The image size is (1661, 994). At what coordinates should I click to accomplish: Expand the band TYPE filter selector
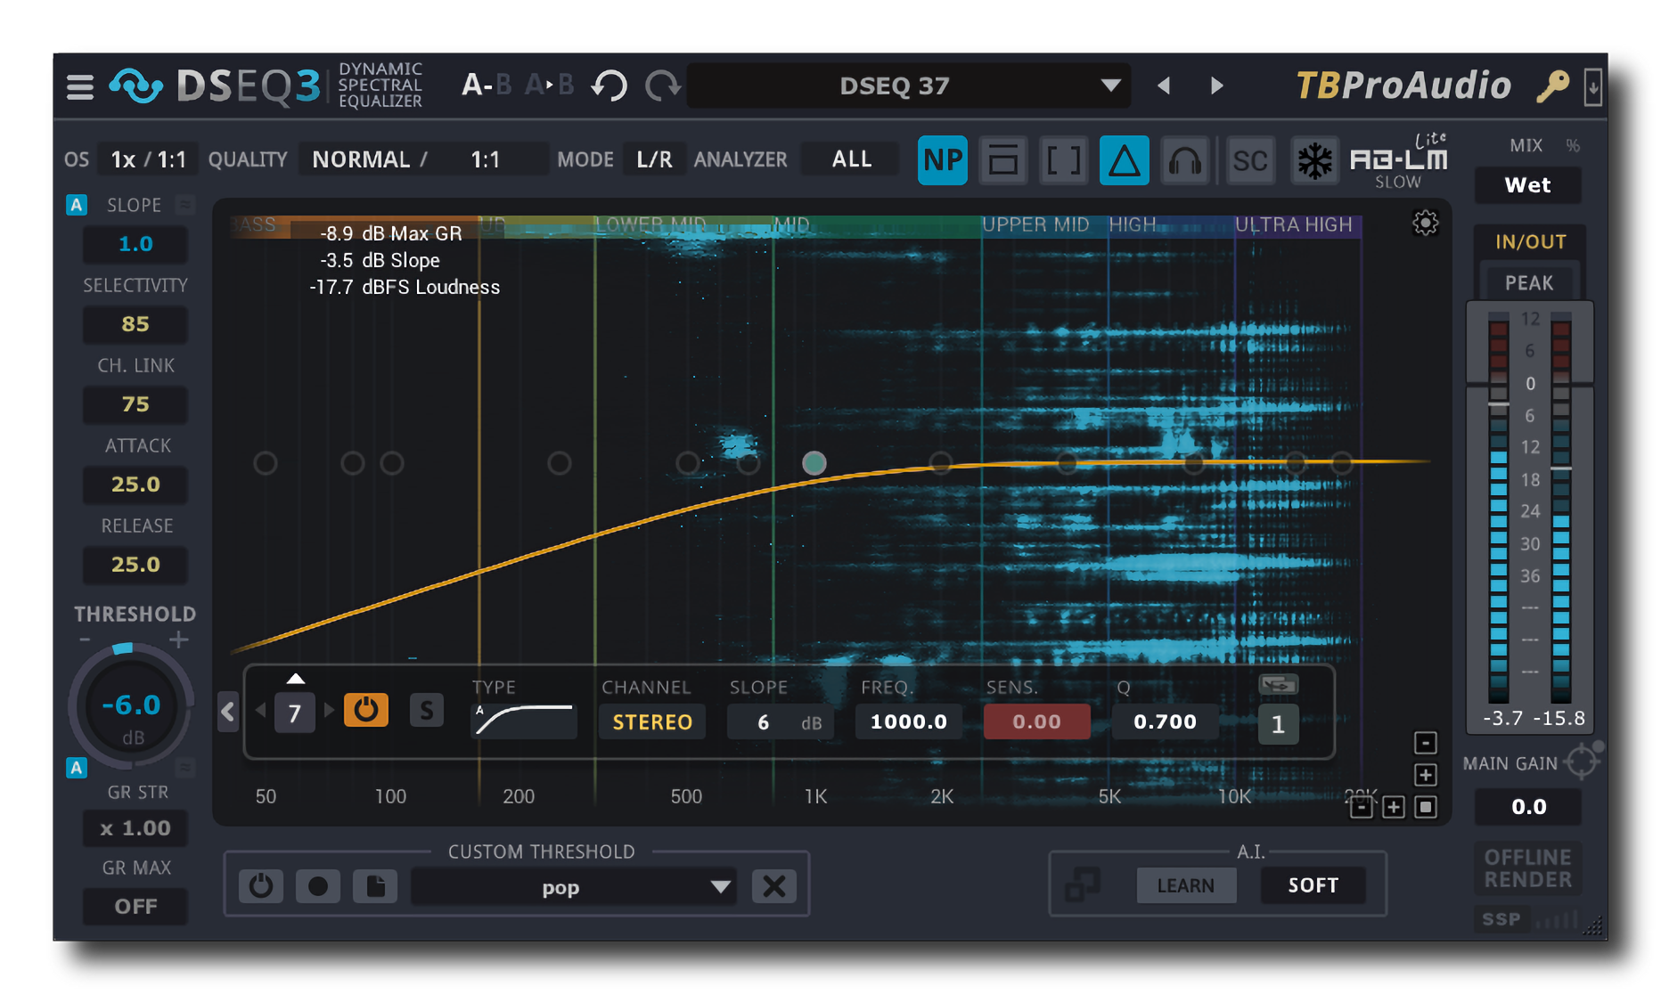tap(523, 720)
